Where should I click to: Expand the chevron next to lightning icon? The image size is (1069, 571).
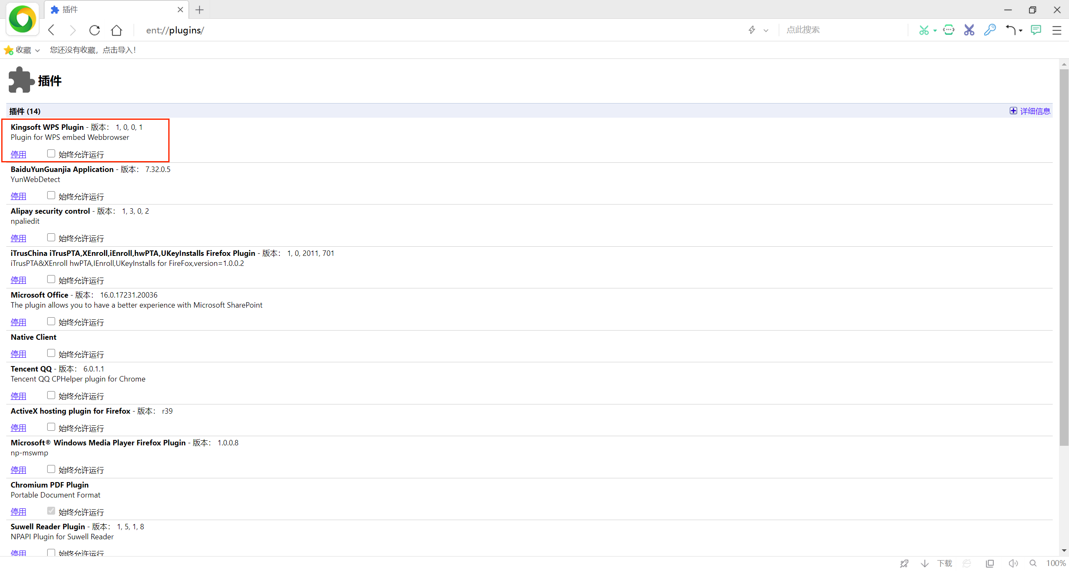(x=766, y=30)
